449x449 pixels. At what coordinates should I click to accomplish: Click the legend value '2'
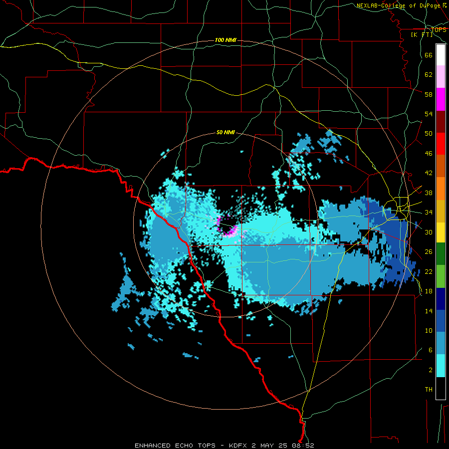coord(431,370)
